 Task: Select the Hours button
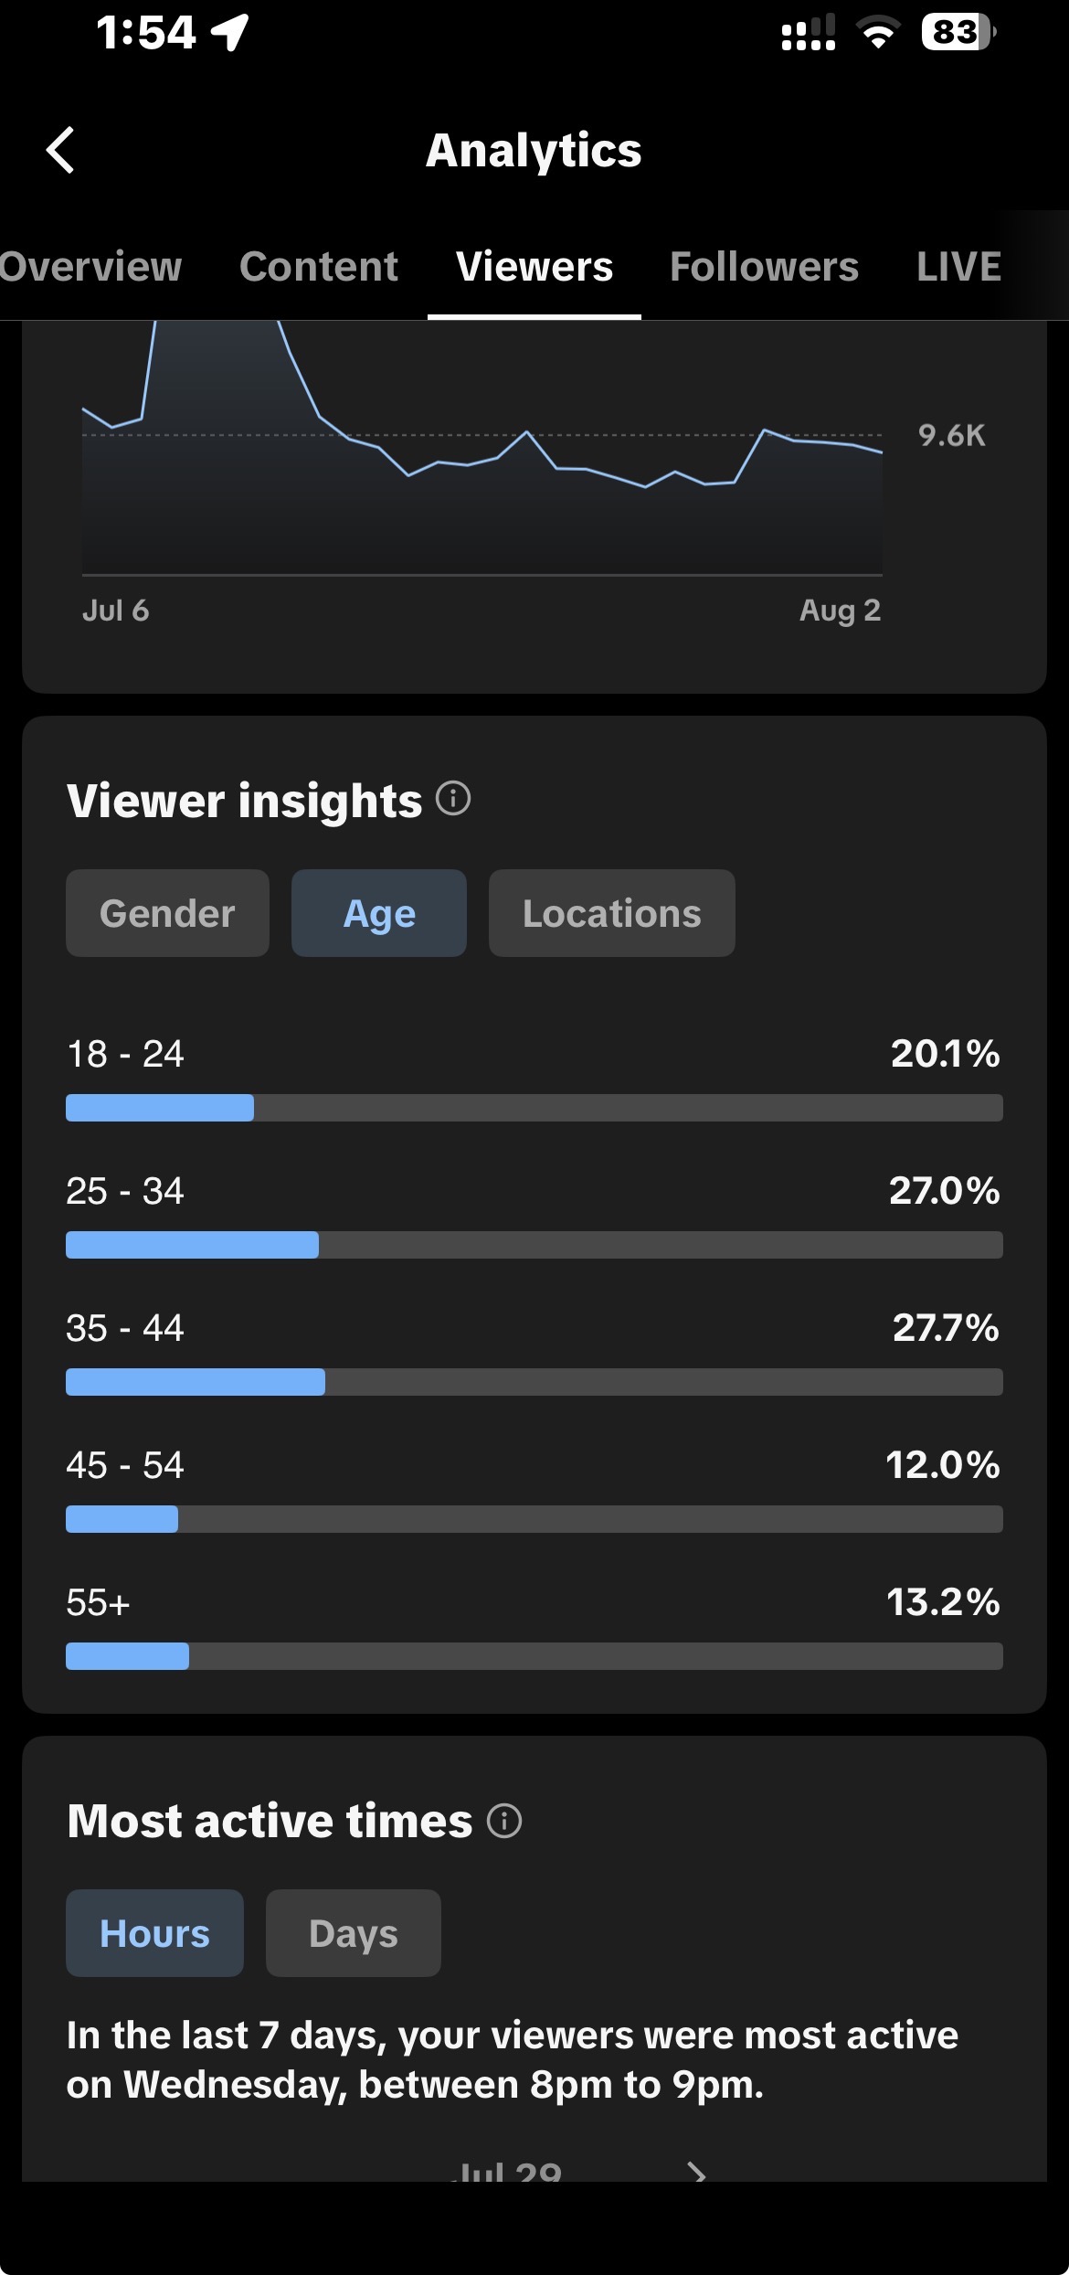pyautogui.click(x=154, y=1933)
